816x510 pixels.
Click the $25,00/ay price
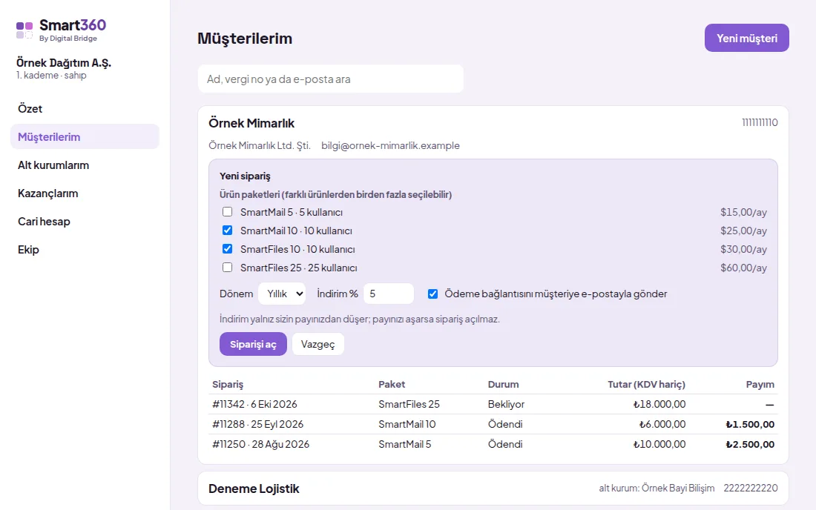(743, 231)
